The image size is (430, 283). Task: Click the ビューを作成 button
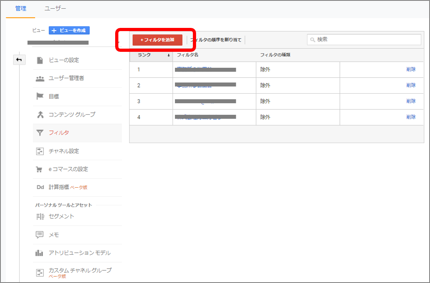coord(69,30)
